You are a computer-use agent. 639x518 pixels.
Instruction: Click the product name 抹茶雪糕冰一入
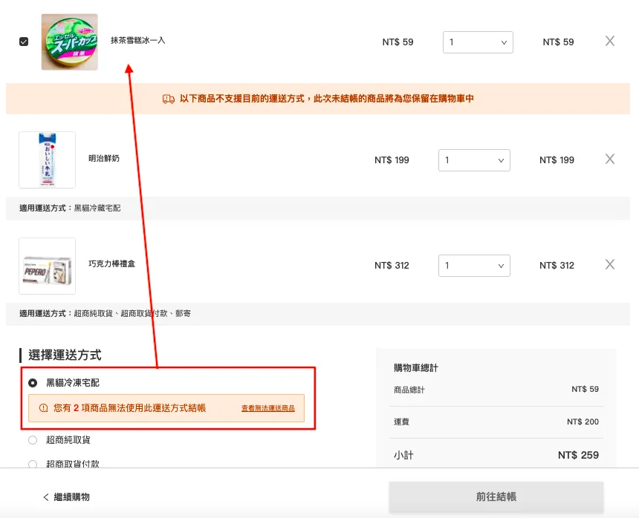click(137, 40)
